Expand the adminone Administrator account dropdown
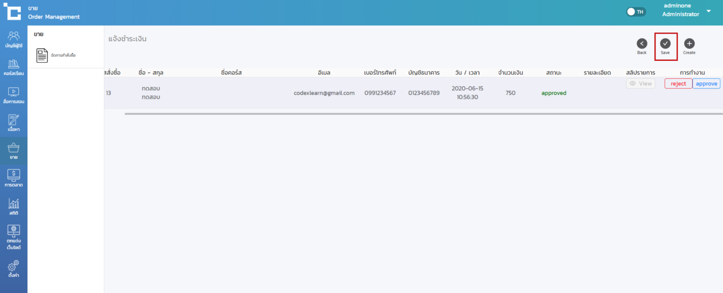This screenshot has width=723, height=293. [709, 11]
